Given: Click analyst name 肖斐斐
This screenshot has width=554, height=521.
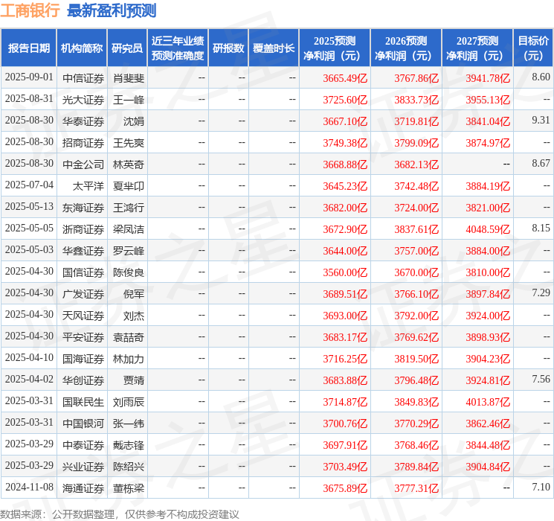Looking at the screenshot, I should (x=129, y=78).
